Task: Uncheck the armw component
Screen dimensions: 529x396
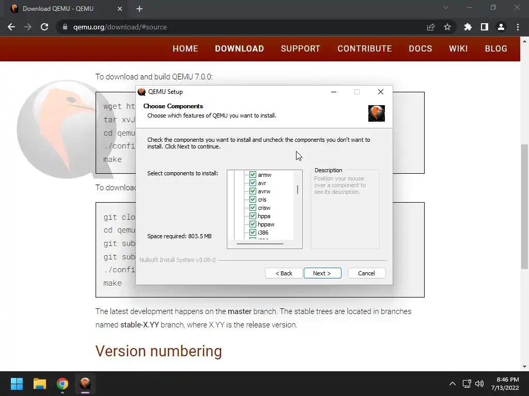Action: (x=253, y=174)
